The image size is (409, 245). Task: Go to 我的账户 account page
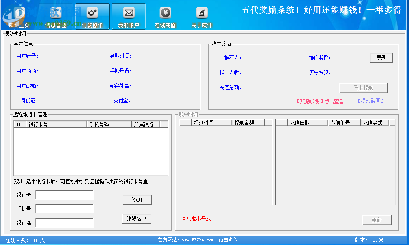pyautogui.click(x=129, y=16)
